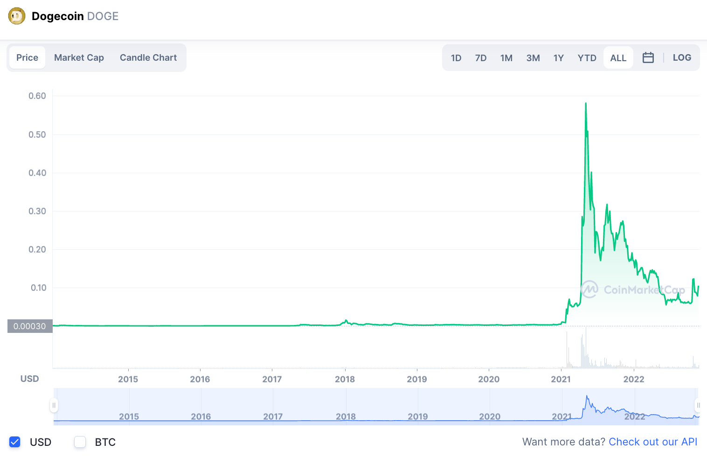
Task: Click the Dogecoin coin logo icon
Action: tap(17, 16)
